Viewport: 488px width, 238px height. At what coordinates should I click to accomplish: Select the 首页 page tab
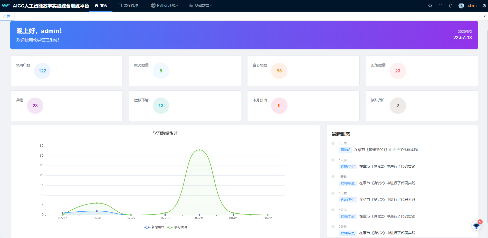click(x=7, y=16)
